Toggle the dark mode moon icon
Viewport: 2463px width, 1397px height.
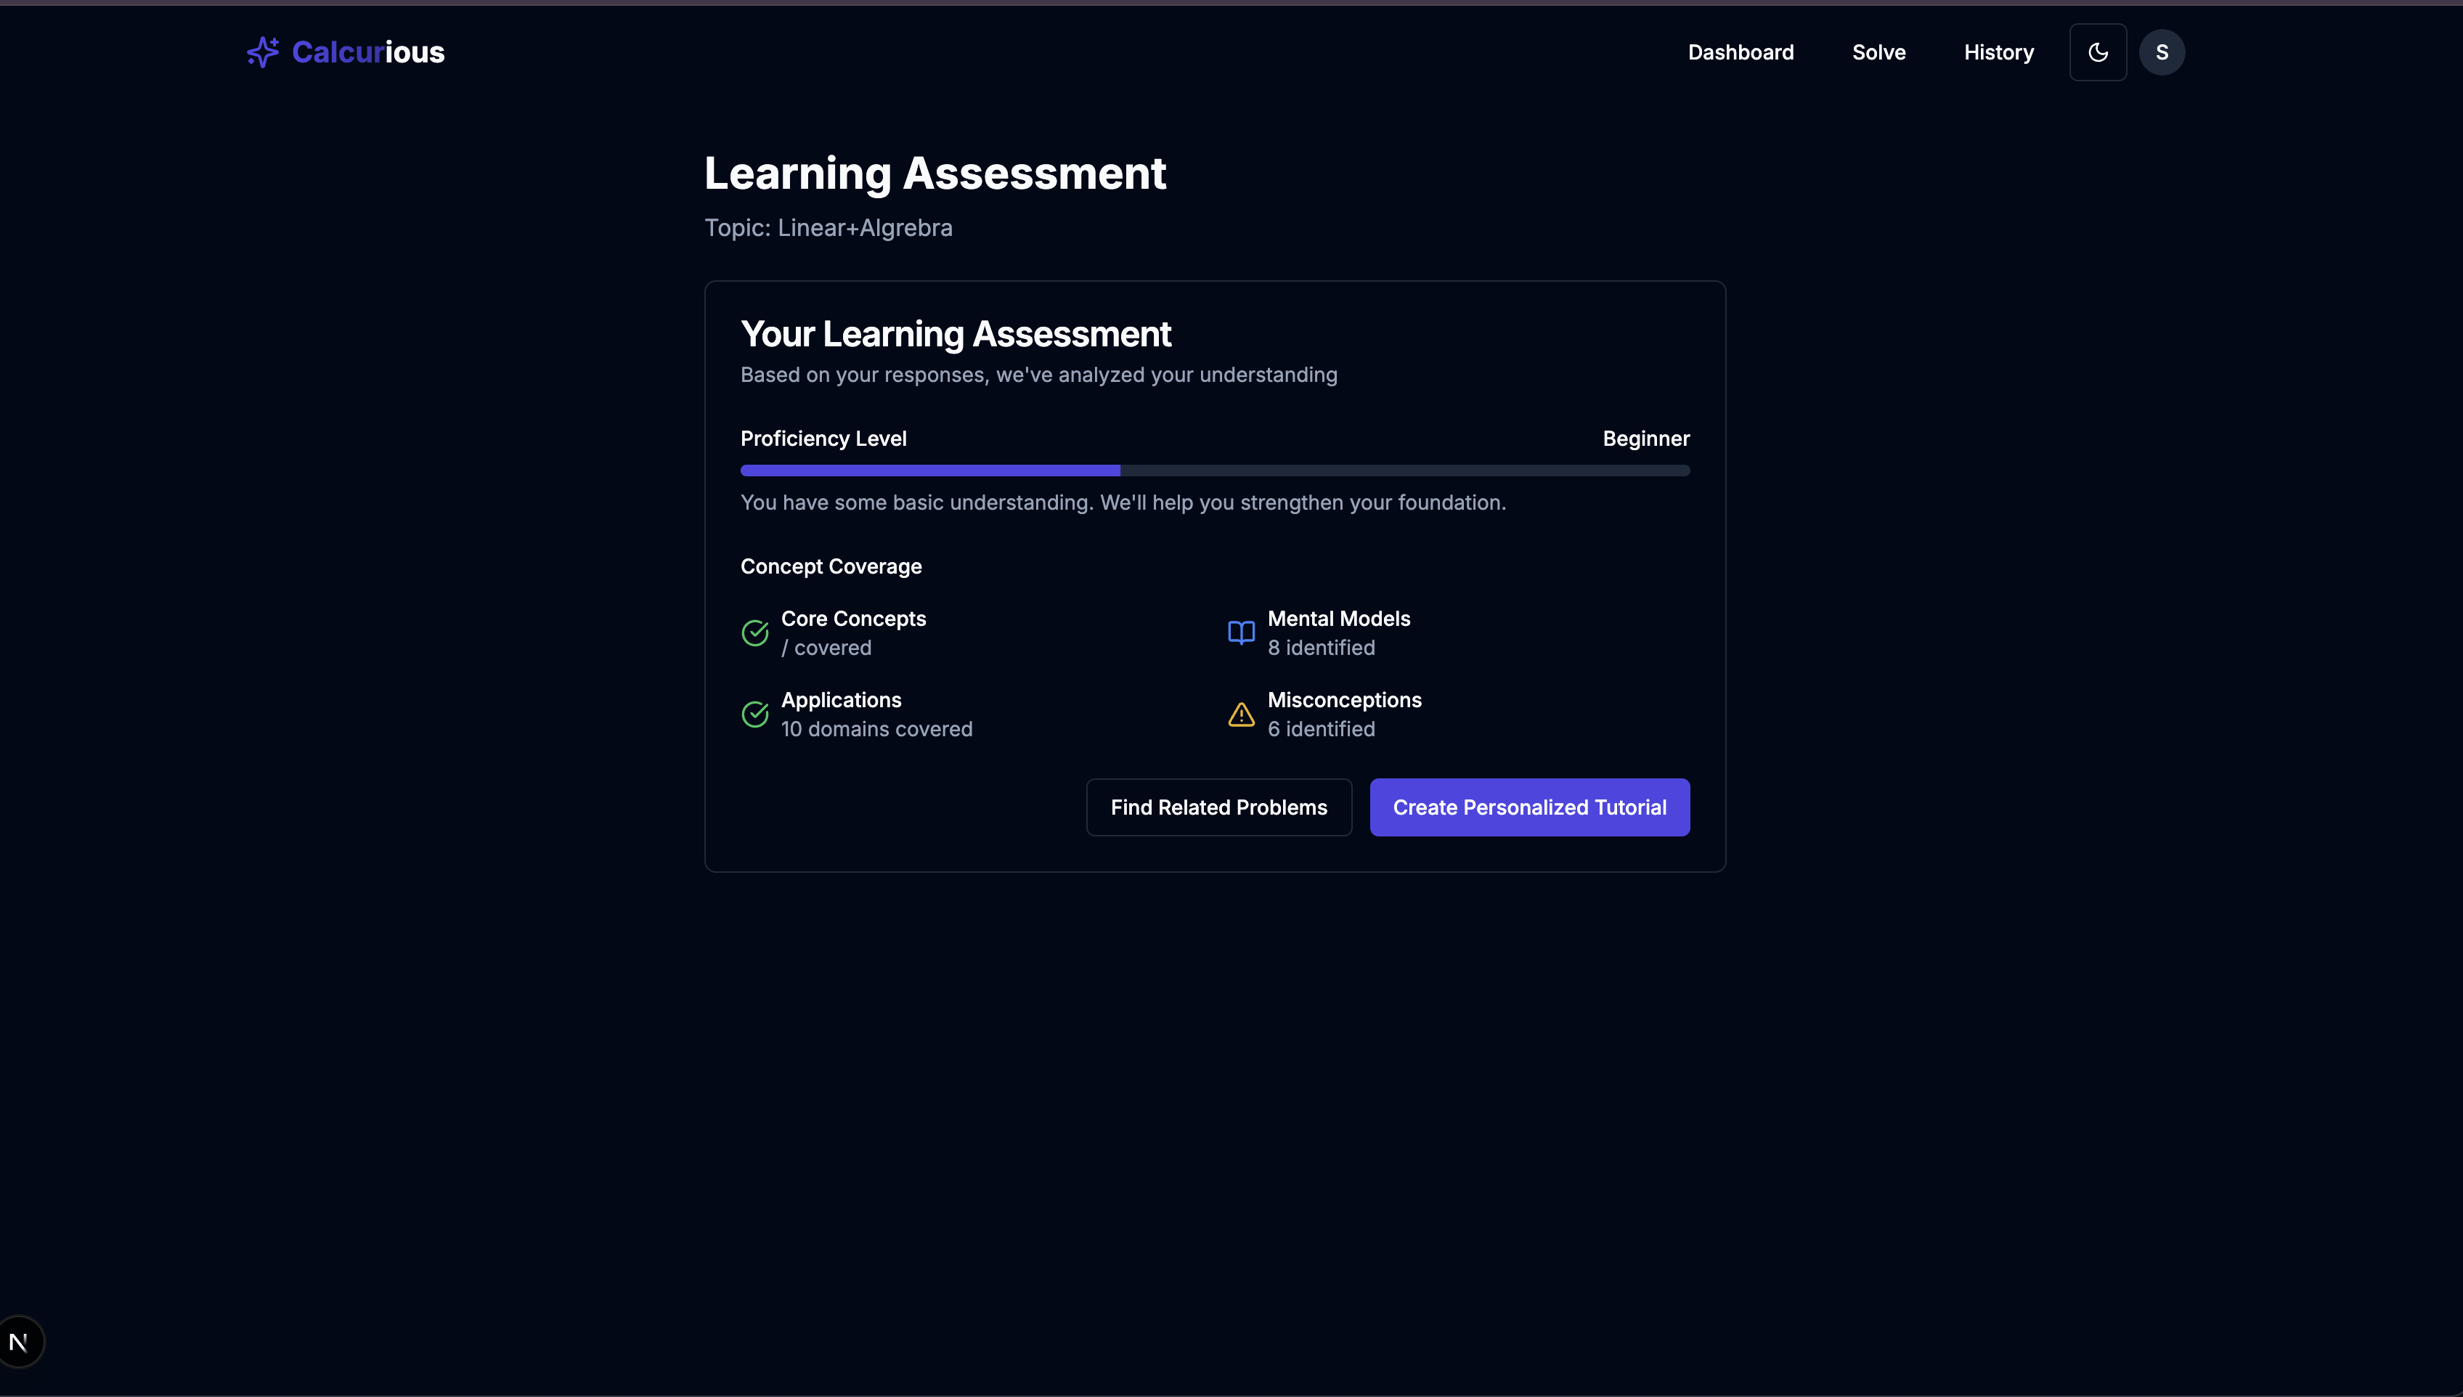[2098, 52]
